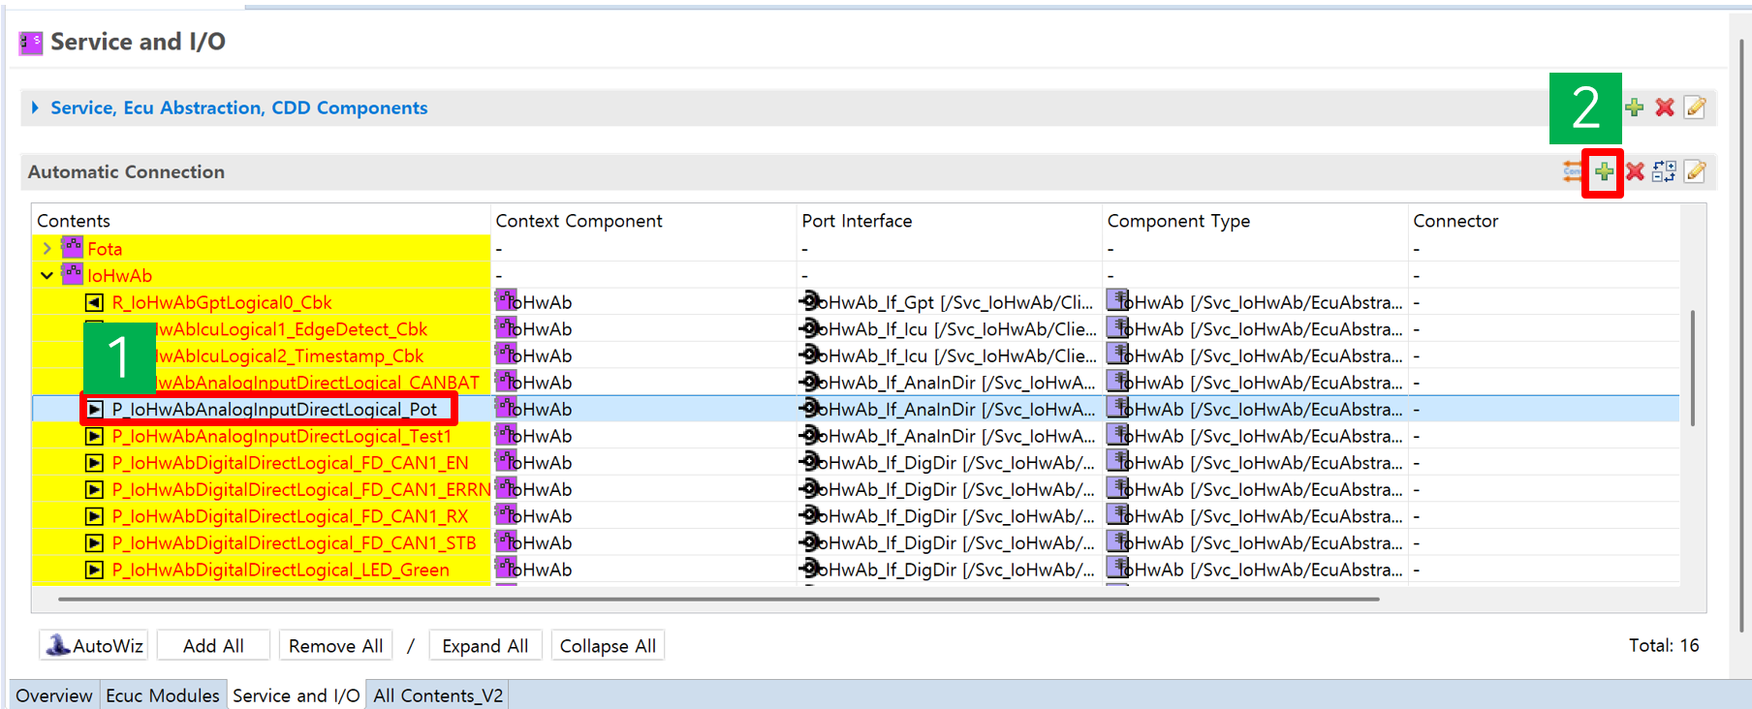The width and height of the screenshot is (1752, 709).
Task: Open the Overview tab
Action: click(x=53, y=695)
